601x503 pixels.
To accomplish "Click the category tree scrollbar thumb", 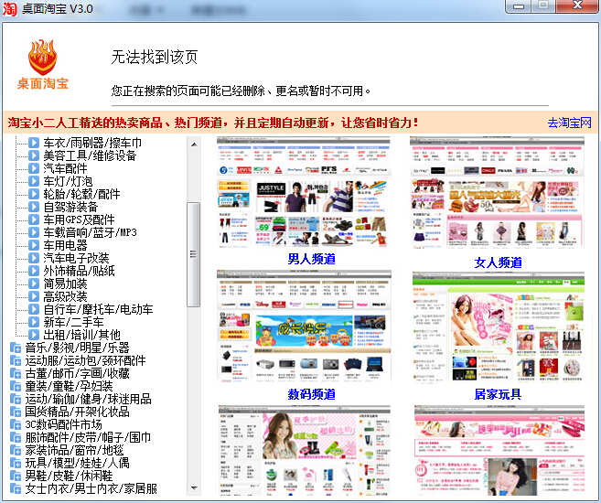I will point(194,254).
